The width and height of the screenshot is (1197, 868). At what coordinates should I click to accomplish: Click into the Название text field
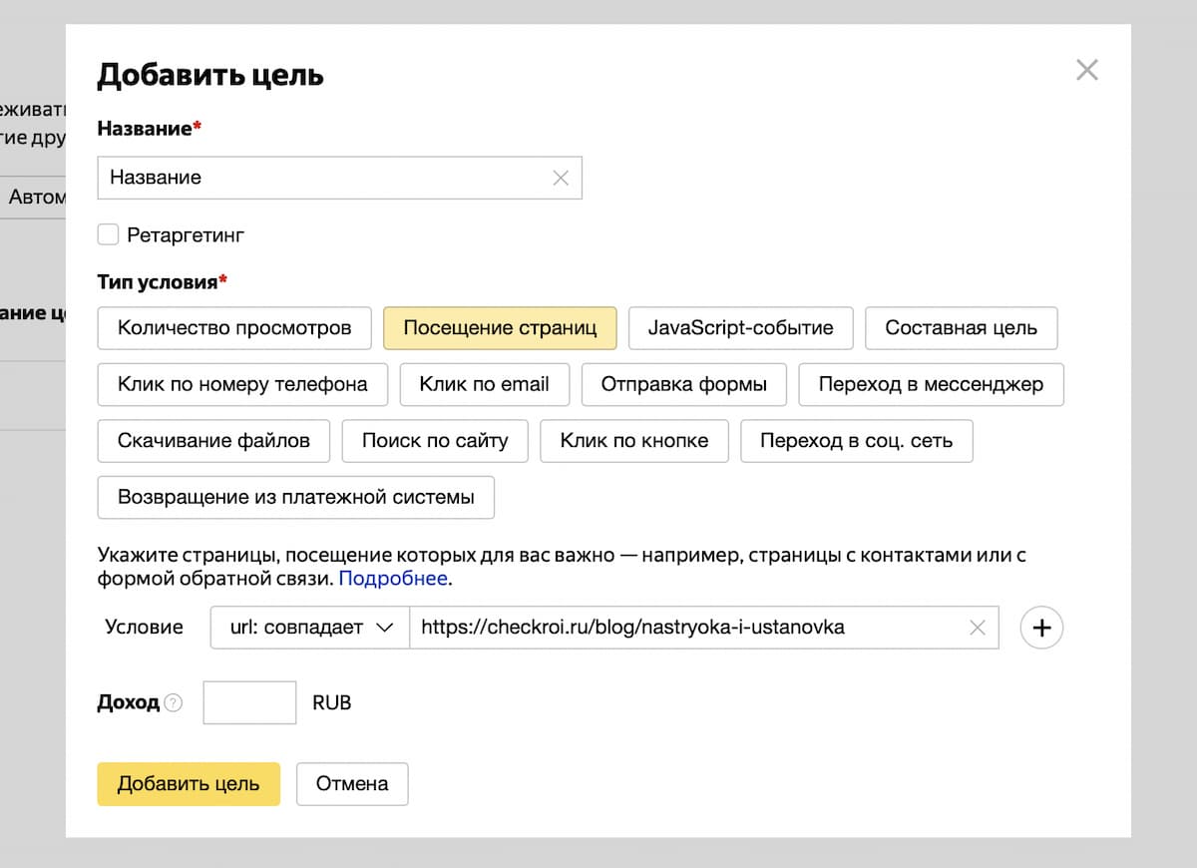tap(324, 178)
